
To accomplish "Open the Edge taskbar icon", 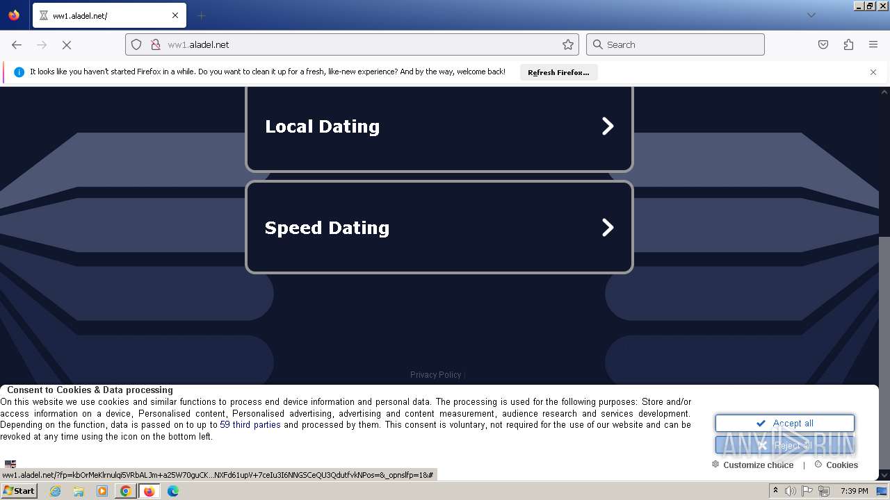I will [x=172, y=491].
